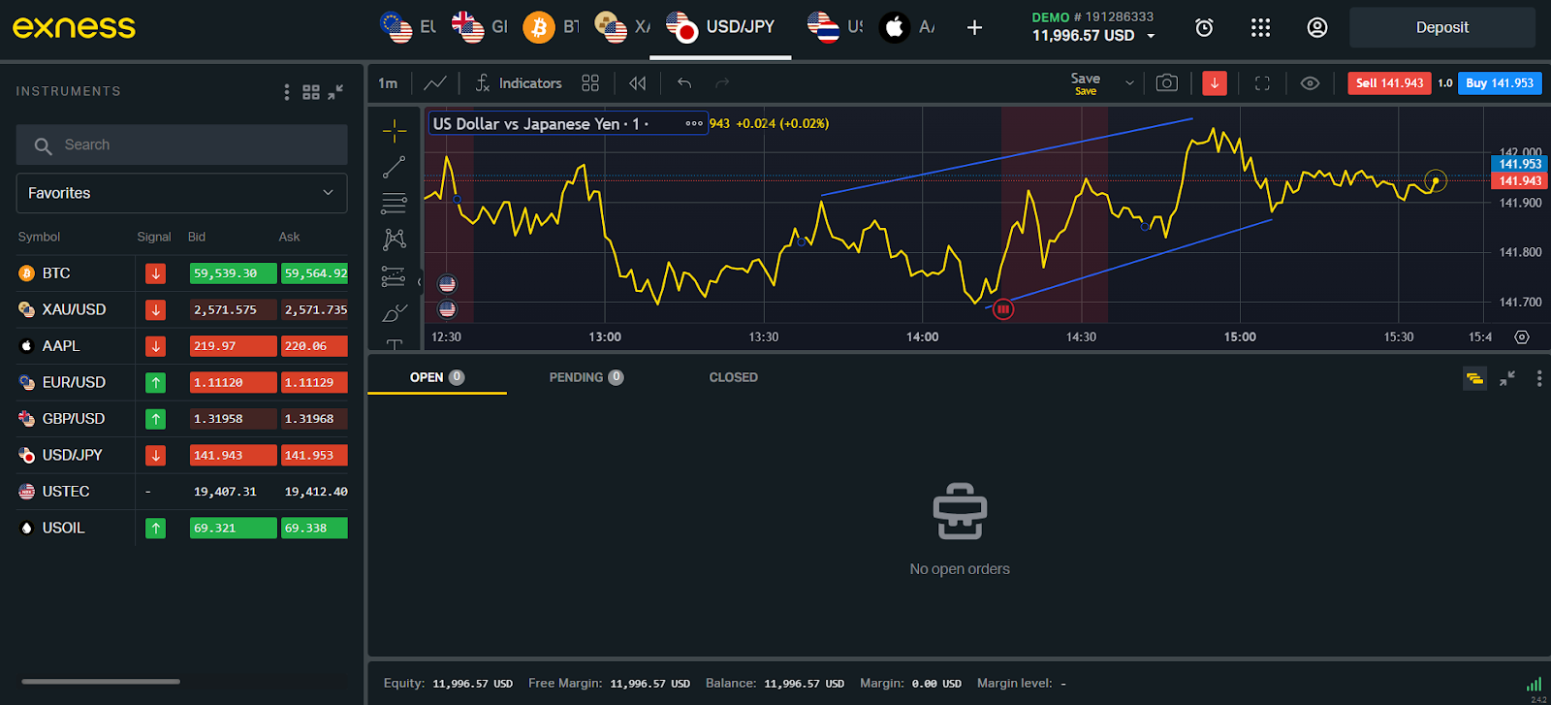Add a new instrument tab with plus icon

974,28
